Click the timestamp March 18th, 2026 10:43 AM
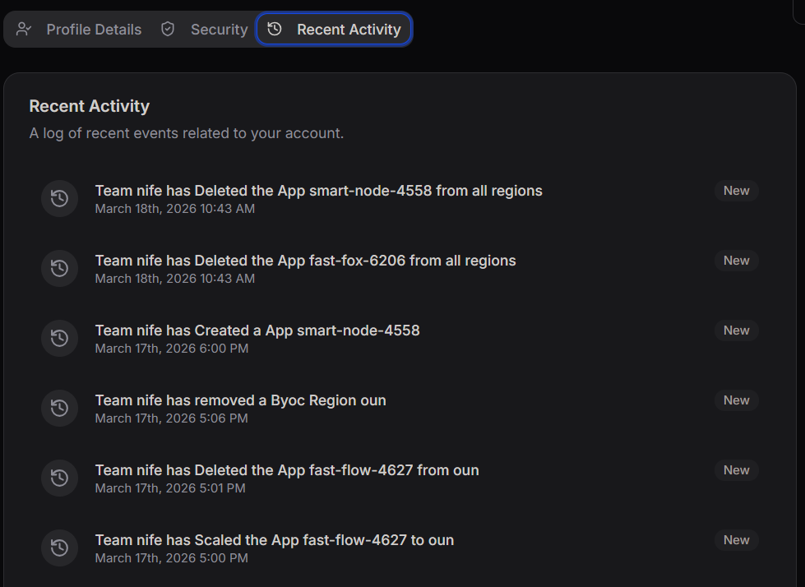This screenshot has width=805, height=587. pos(174,208)
